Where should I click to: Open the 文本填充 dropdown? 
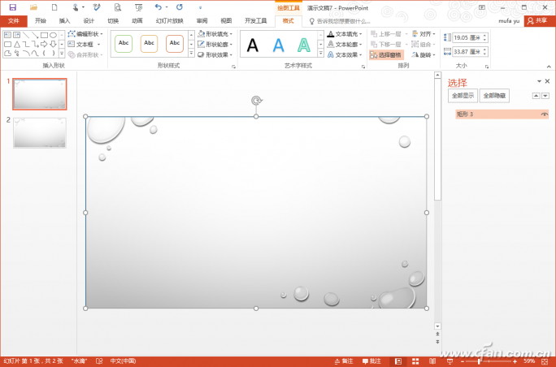pos(345,34)
